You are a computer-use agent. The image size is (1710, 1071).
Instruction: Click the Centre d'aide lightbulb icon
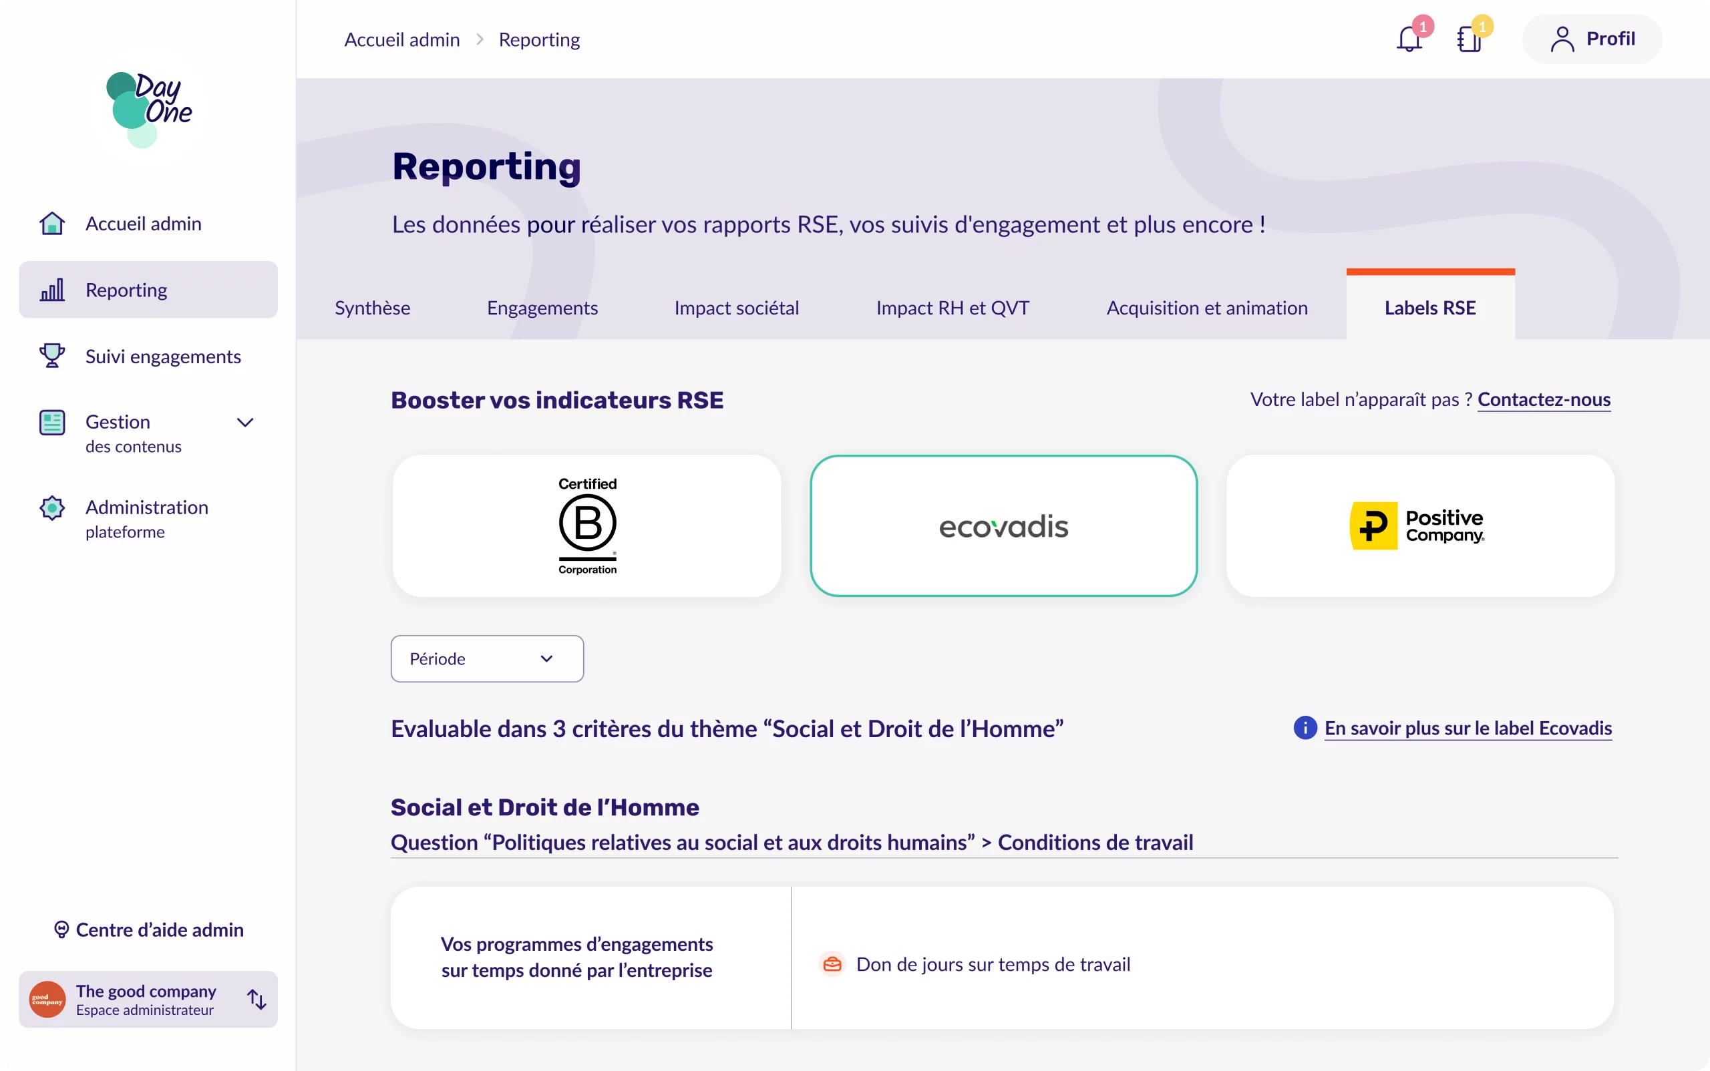pyautogui.click(x=61, y=929)
